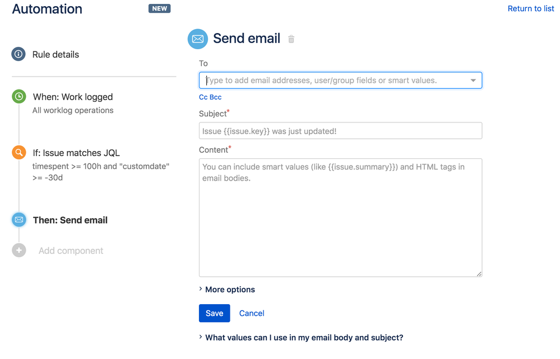Click the NEW badge next to Automation
The width and height of the screenshot is (560, 359).
[x=159, y=8]
